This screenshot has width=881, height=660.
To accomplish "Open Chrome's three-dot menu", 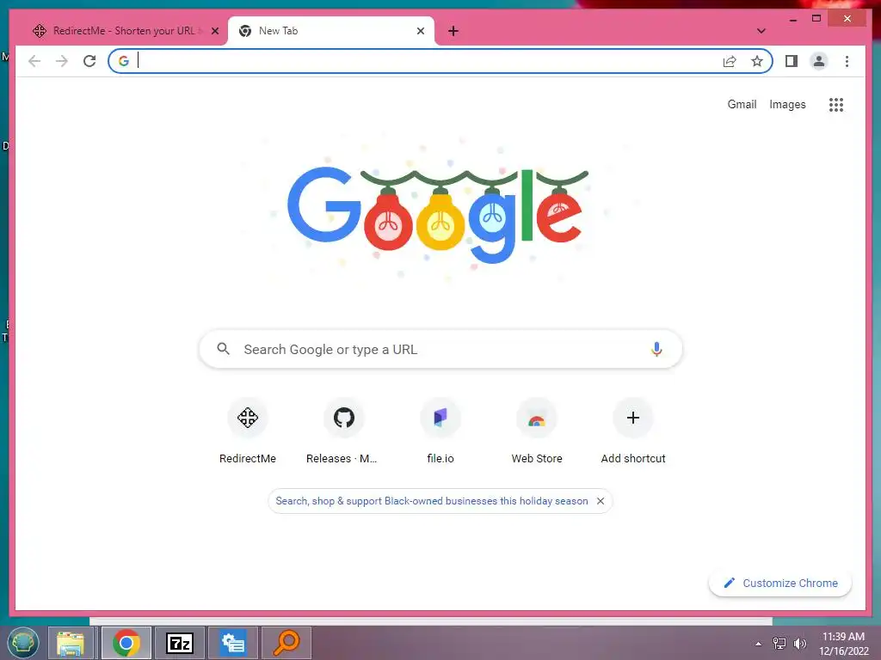I will (x=847, y=61).
